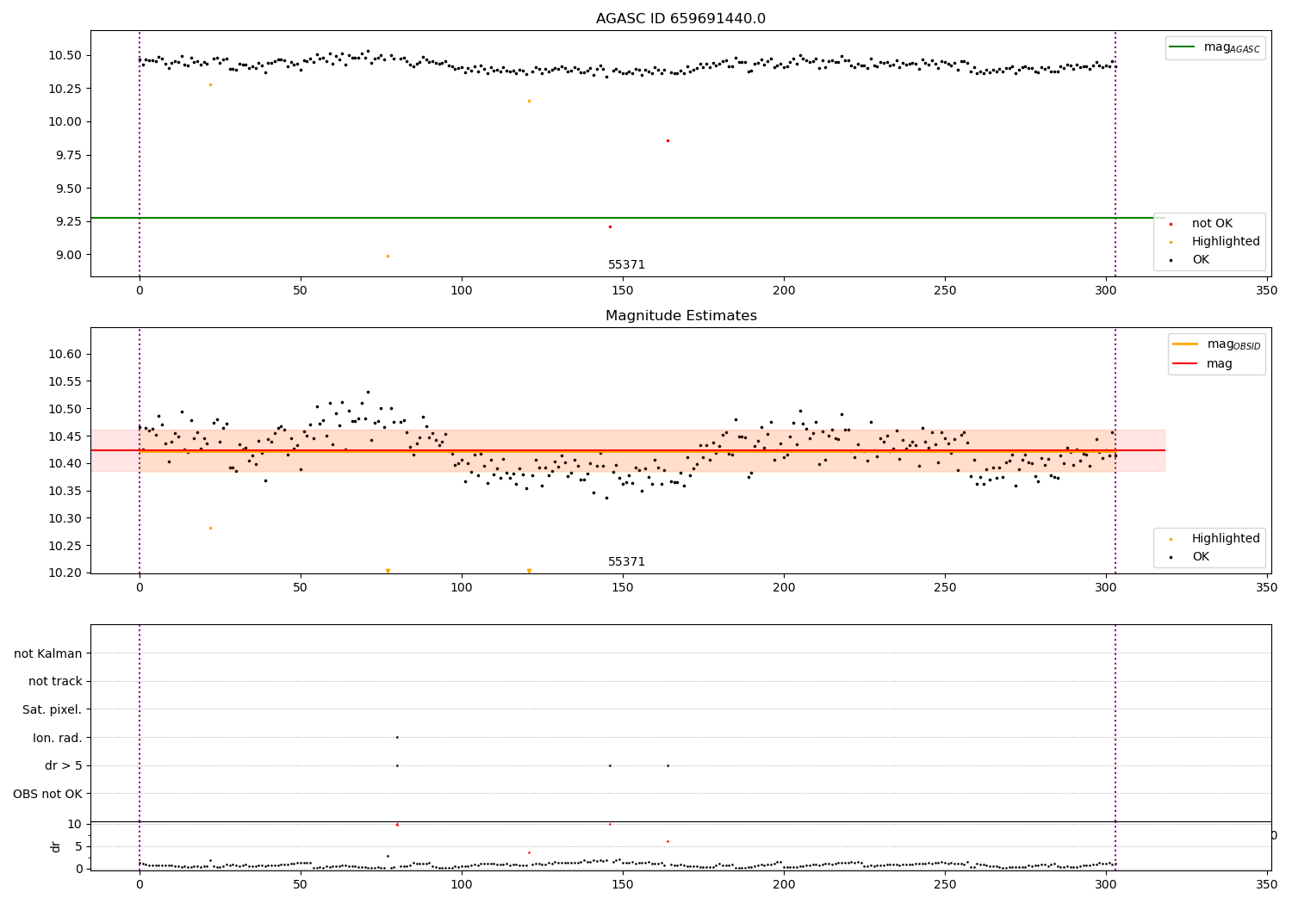Click the Magnitude Estimates title
This screenshot has height=904, width=1292.
680,316
